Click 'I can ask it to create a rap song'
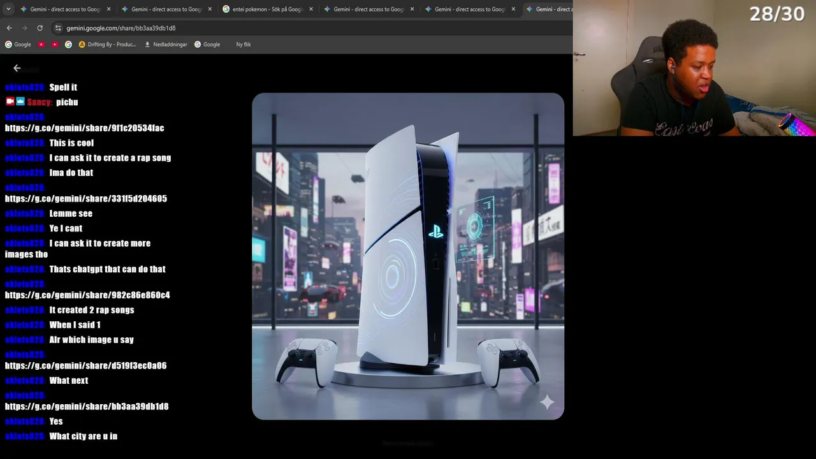Image resolution: width=816 pixels, height=459 pixels. pos(110,158)
